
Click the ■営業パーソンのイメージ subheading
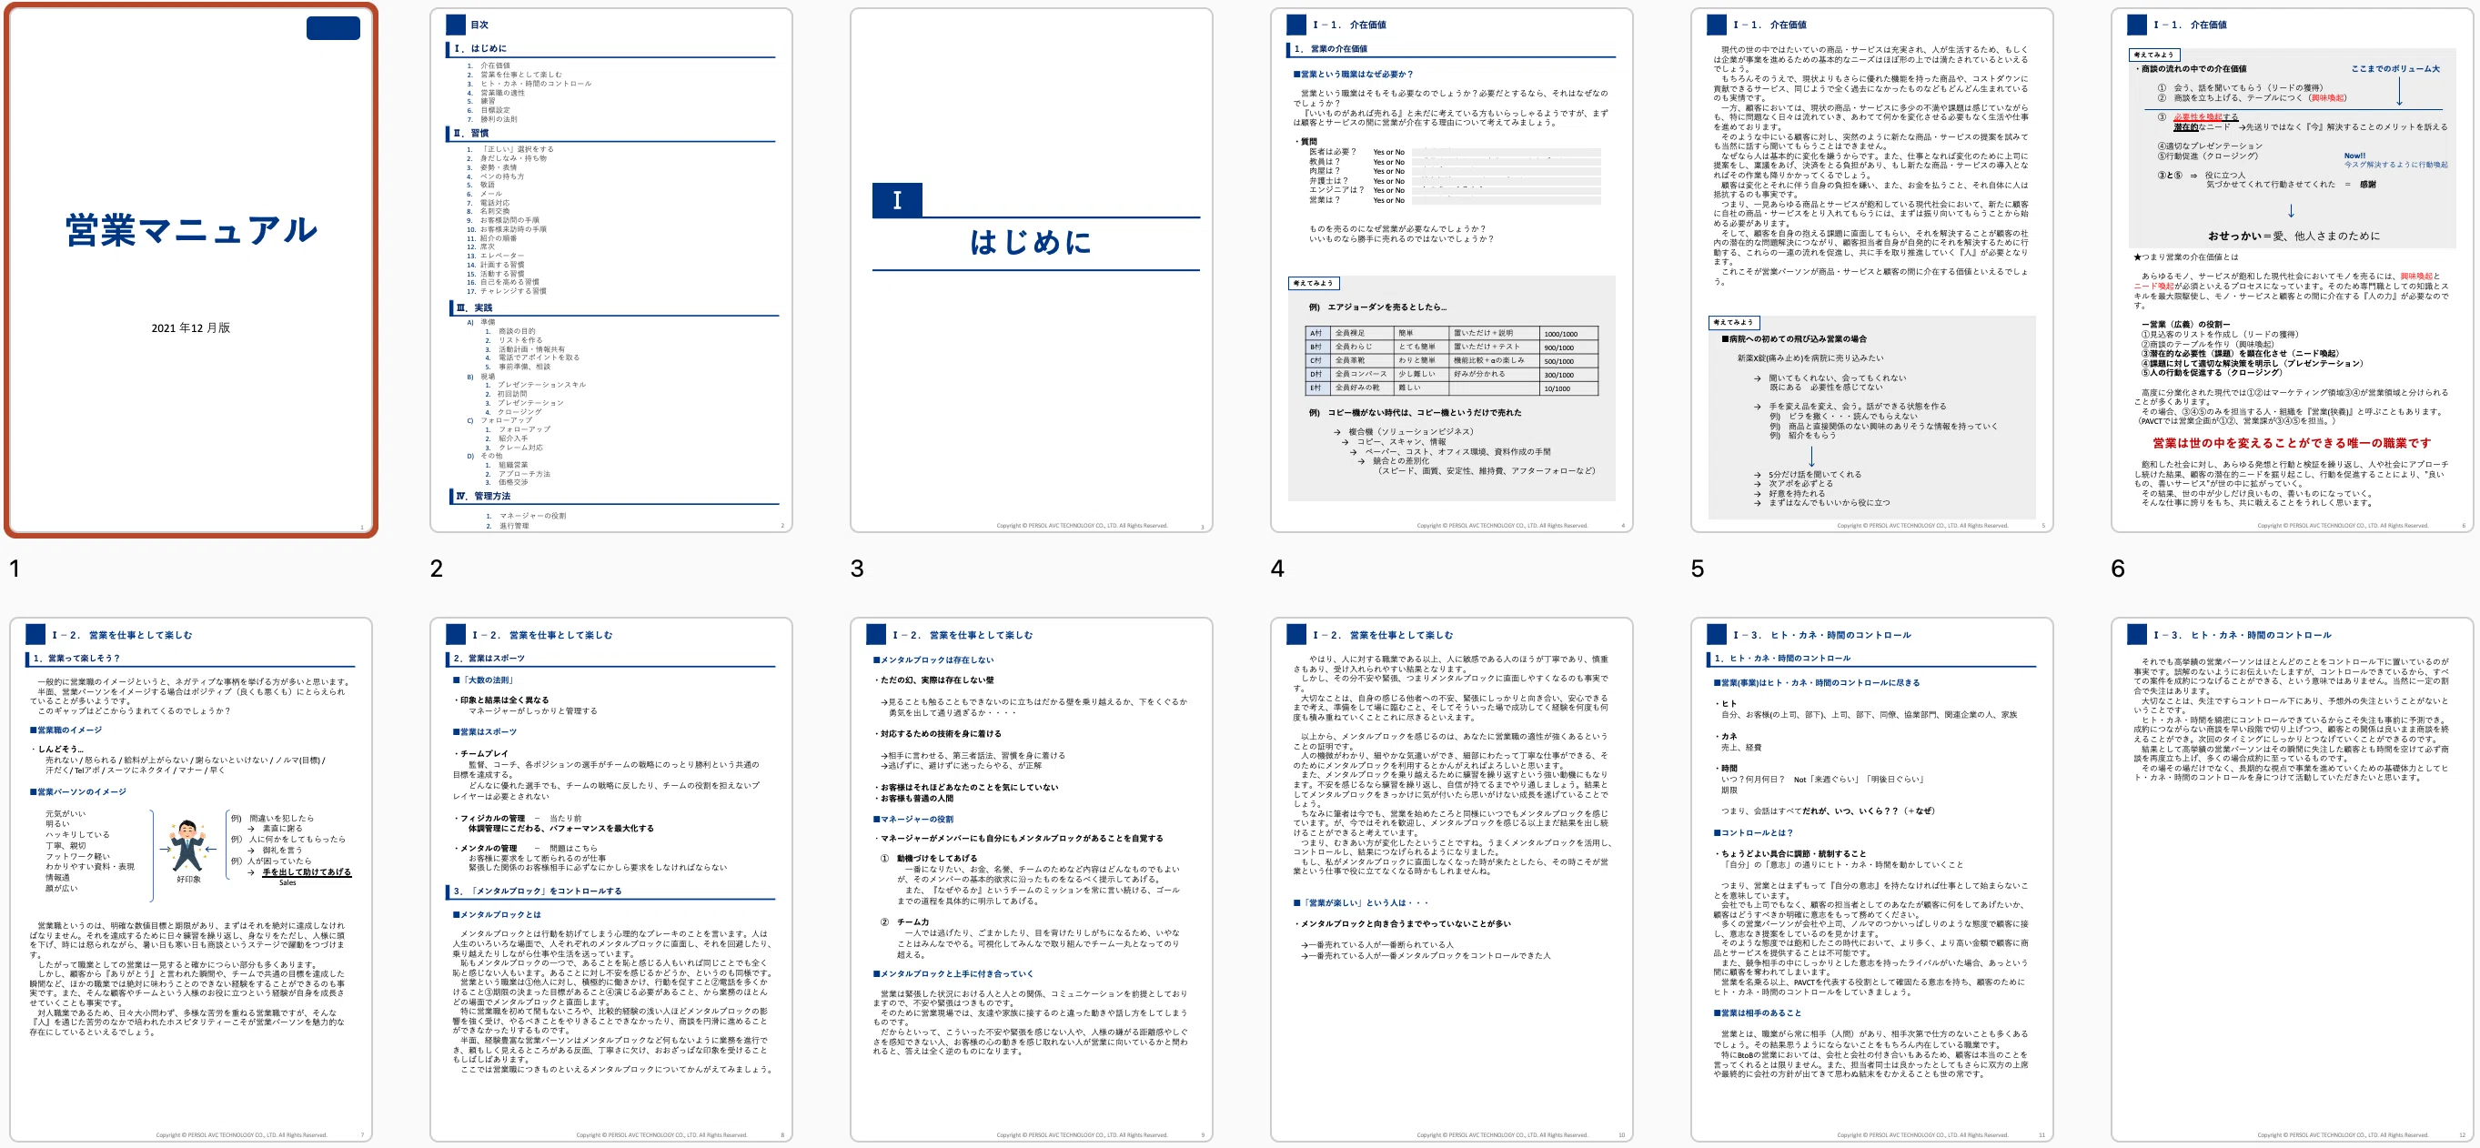tap(78, 792)
